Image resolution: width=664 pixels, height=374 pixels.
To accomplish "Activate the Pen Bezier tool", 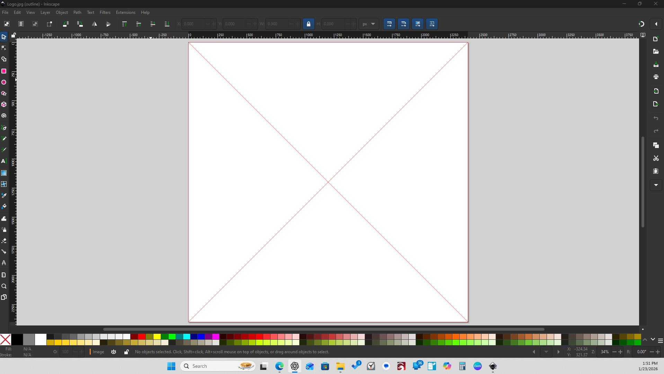I will tap(4, 128).
